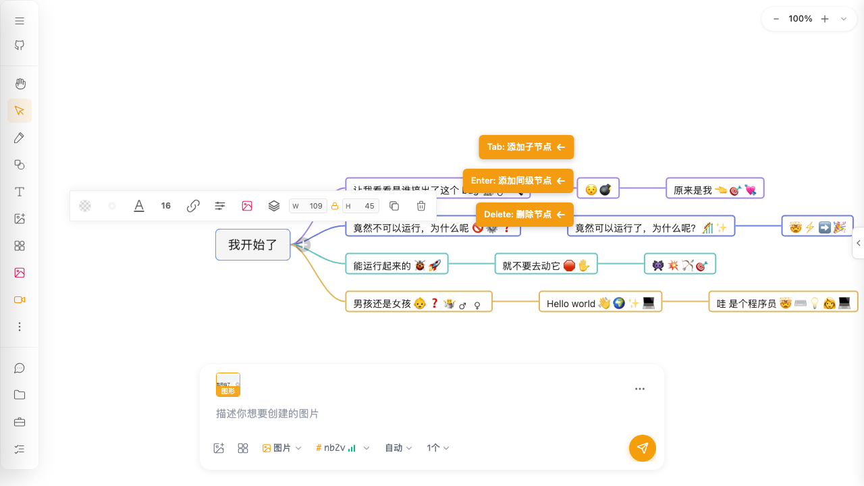Click the fill color swatch in node toolbar
Viewport: 864px width, 486px height.
tap(85, 206)
